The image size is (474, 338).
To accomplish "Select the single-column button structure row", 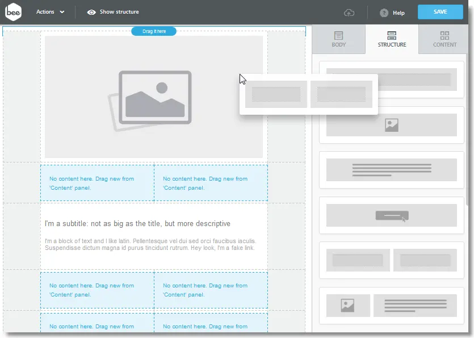I will click(392, 215).
